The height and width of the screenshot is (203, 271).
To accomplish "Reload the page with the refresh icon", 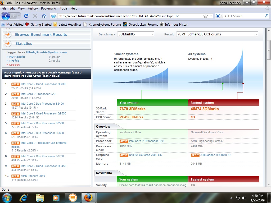I will (26, 16).
